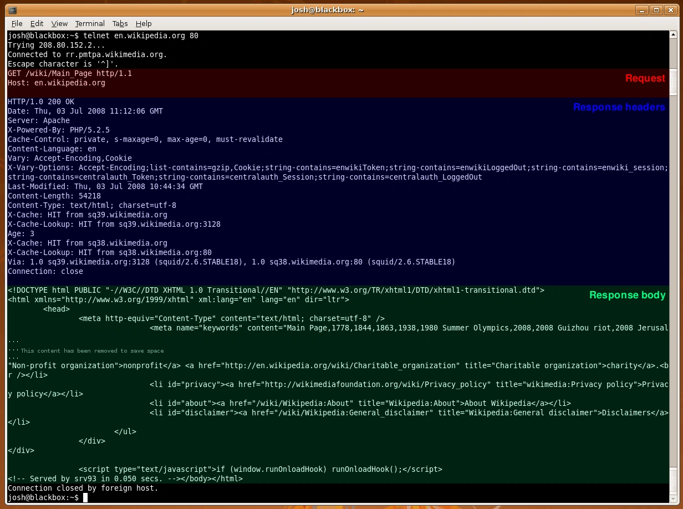
Task: Click the 'Vary: Accept-Encoding,Cookie' header
Action: [x=70, y=158]
